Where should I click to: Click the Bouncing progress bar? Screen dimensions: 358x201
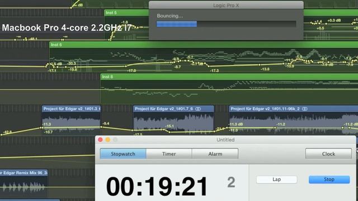pyautogui.click(x=226, y=24)
